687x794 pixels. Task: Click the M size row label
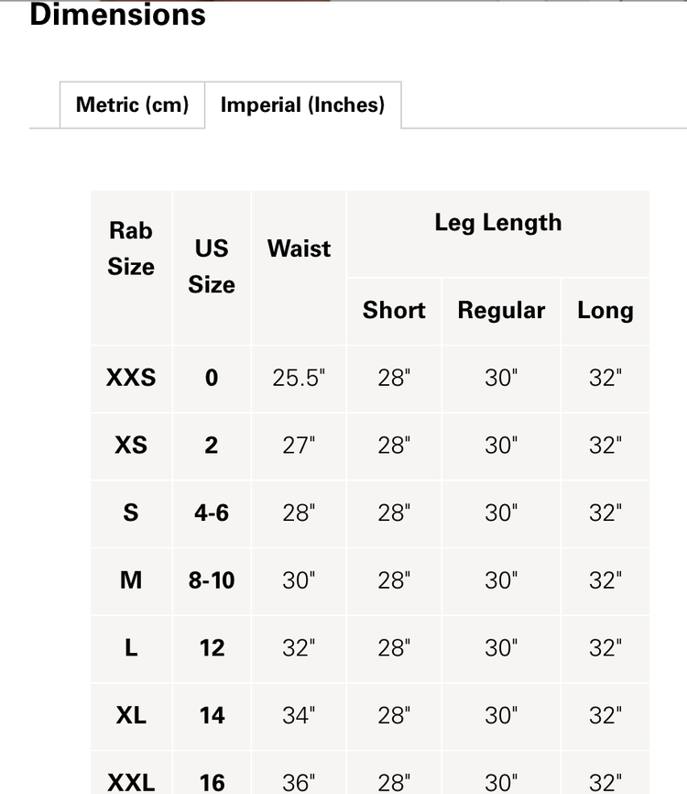(130, 580)
